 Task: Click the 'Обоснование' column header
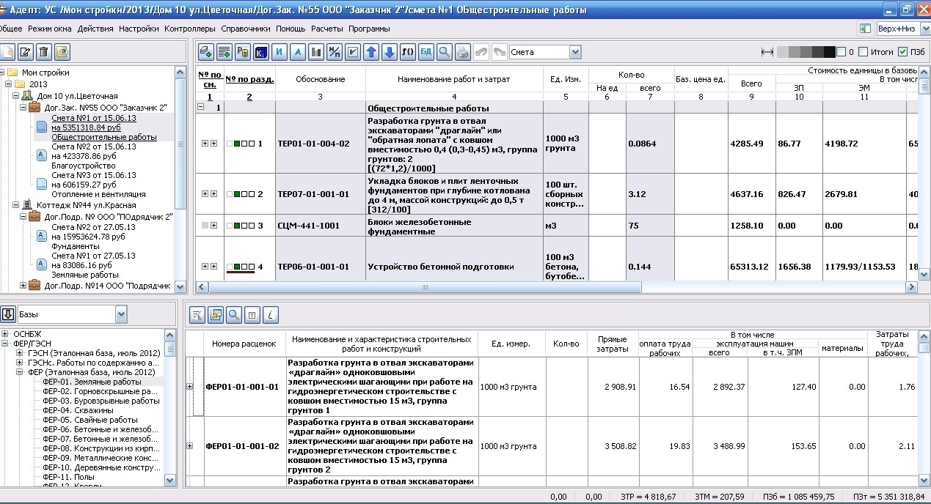(x=321, y=78)
